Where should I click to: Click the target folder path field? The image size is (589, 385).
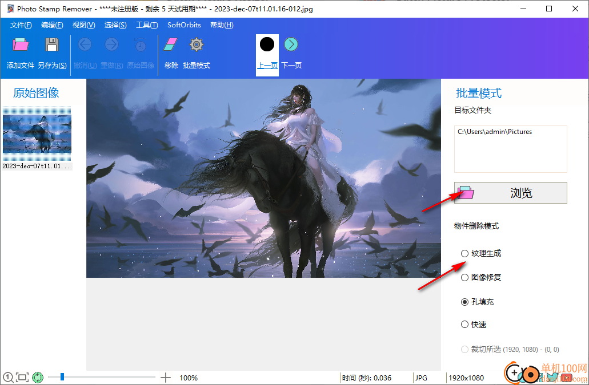[x=511, y=149]
